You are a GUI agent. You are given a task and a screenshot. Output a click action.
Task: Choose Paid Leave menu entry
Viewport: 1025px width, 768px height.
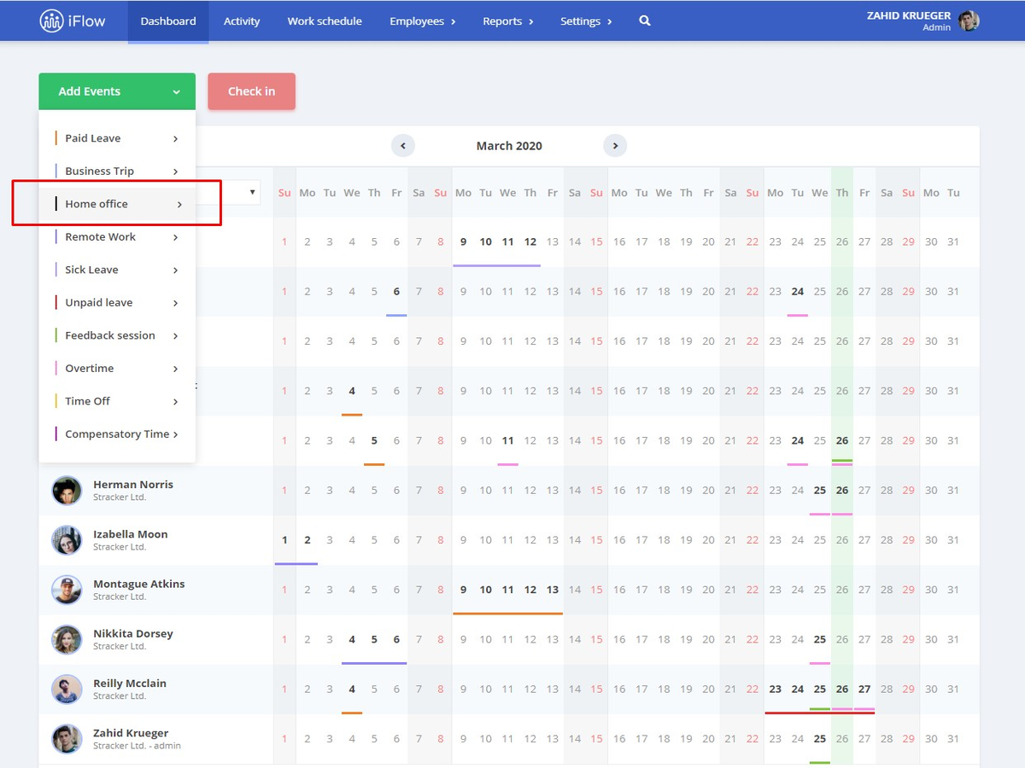click(x=117, y=138)
